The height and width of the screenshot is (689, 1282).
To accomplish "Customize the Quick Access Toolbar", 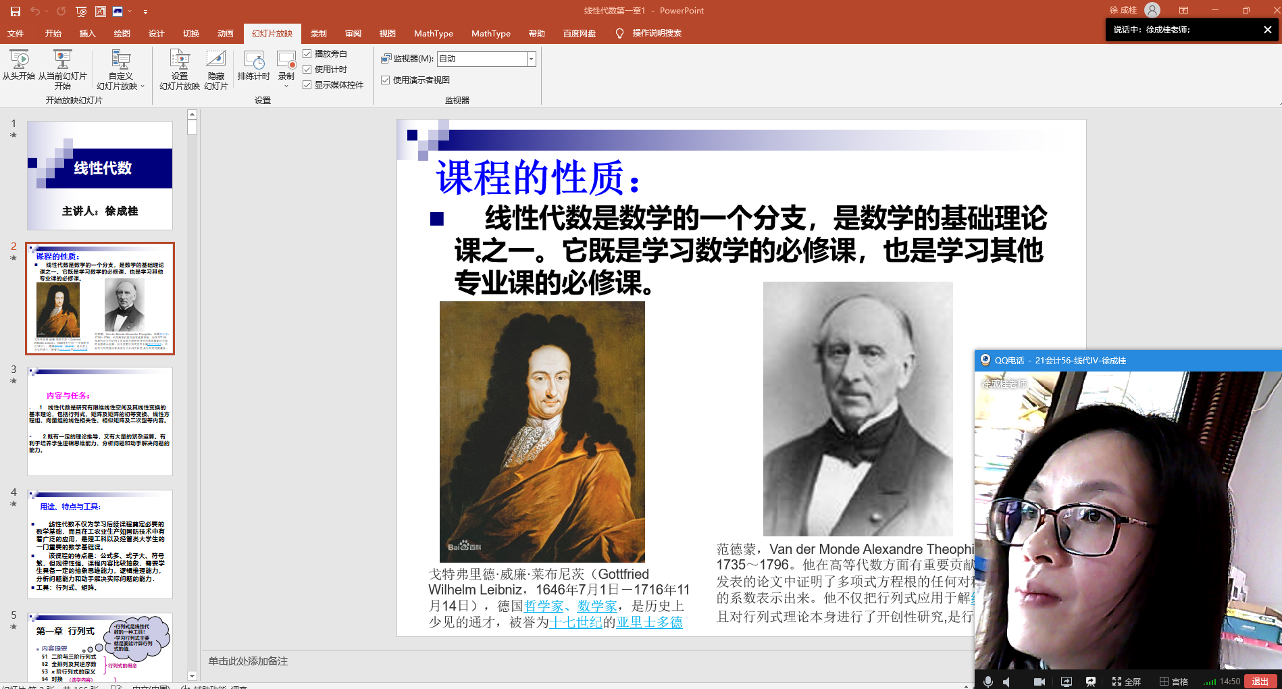I will pyautogui.click(x=145, y=11).
